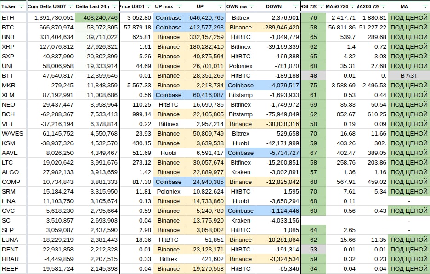Click RSI value 76
The image size is (430, 274).
tap(313, 18)
